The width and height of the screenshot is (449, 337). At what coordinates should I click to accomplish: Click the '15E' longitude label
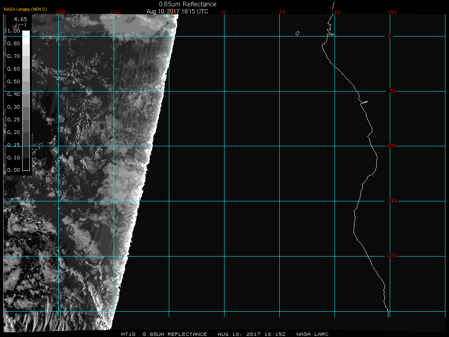tap(392, 12)
